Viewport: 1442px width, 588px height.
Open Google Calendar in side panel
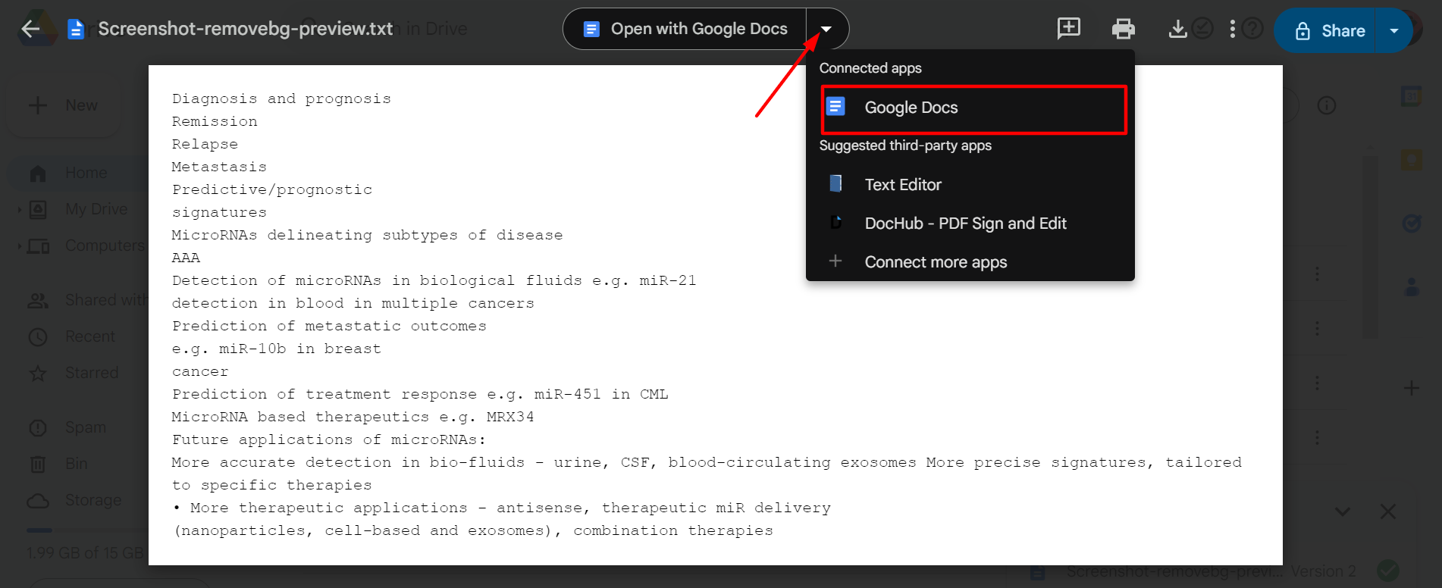(x=1411, y=97)
